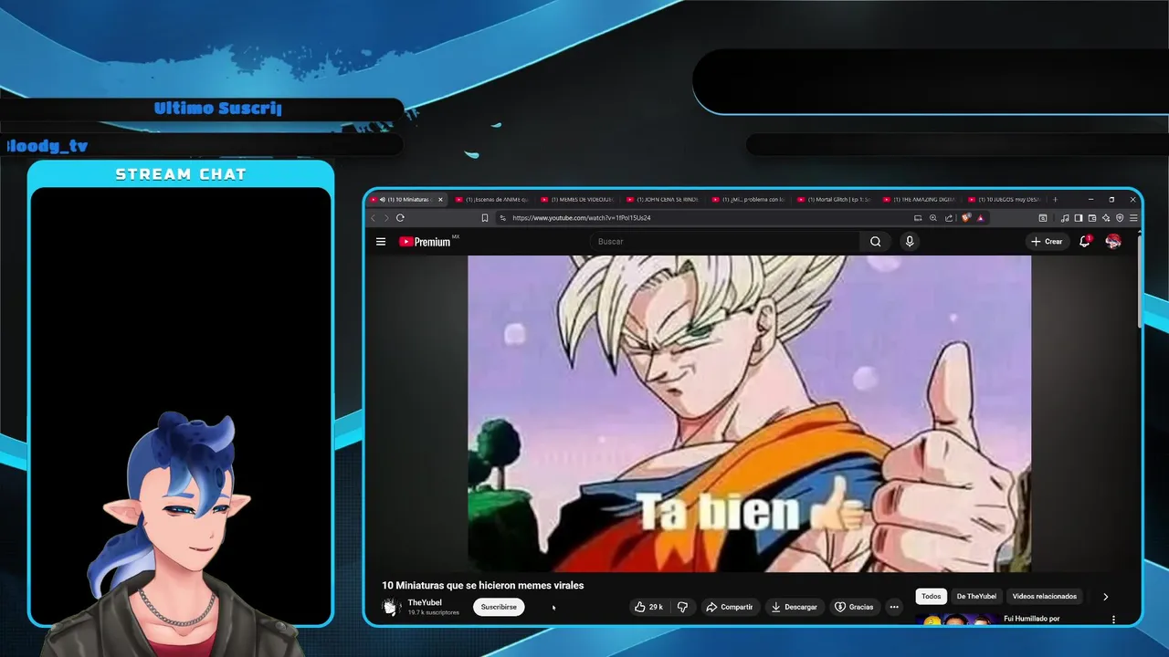Click the zoom magnifier in address bar

pos(933,218)
